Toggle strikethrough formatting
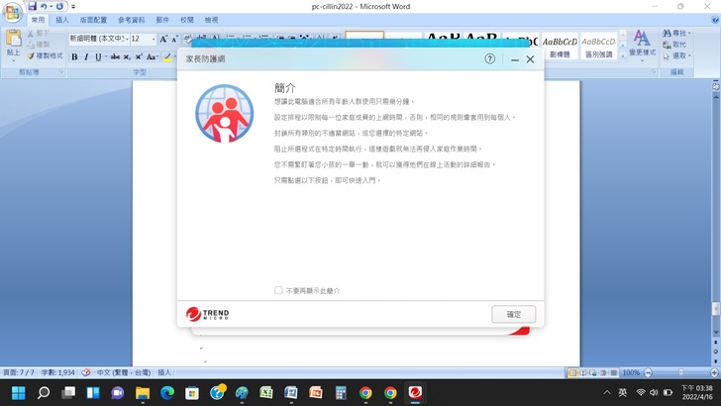The image size is (721, 406). click(115, 57)
